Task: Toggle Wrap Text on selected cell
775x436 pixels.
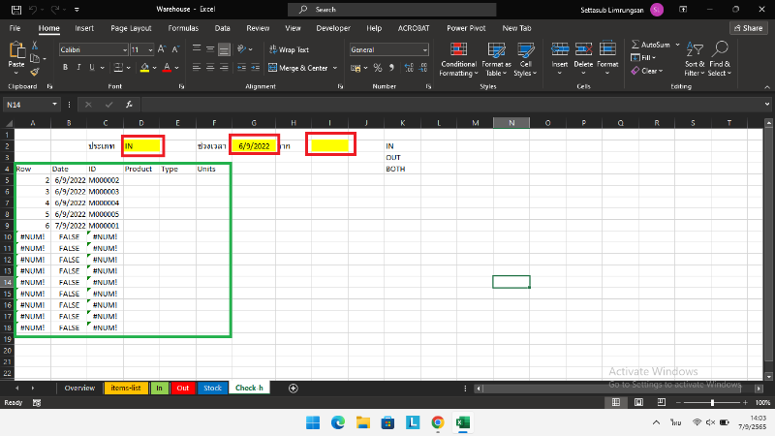Action: pos(288,49)
